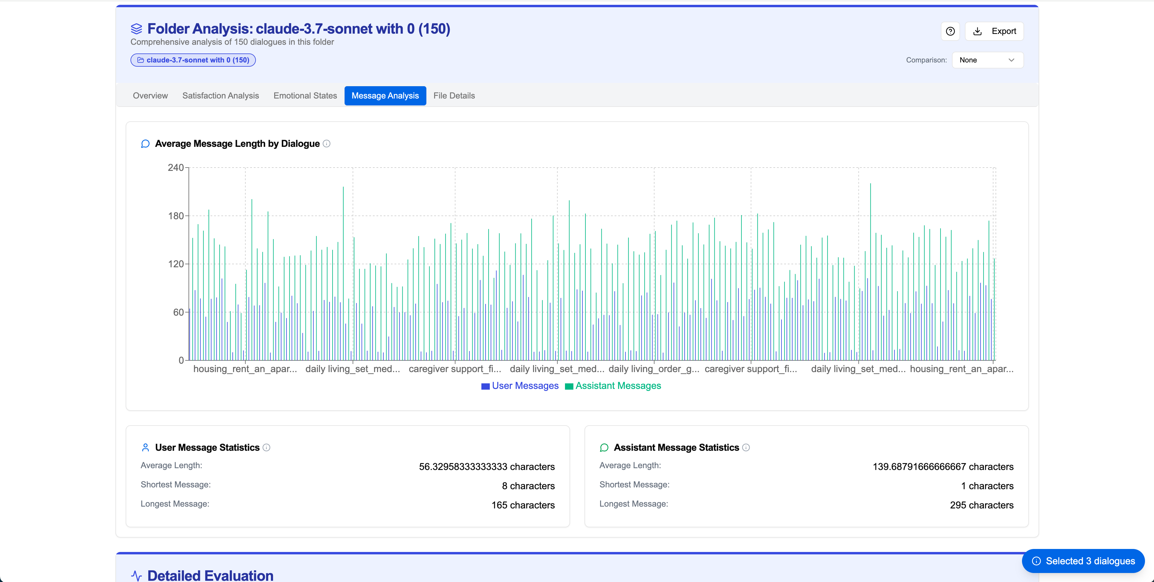Viewport: 1154px width, 582px height.
Task: Click info icon next to Assistant Message Statistics
Action: pyautogui.click(x=746, y=447)
